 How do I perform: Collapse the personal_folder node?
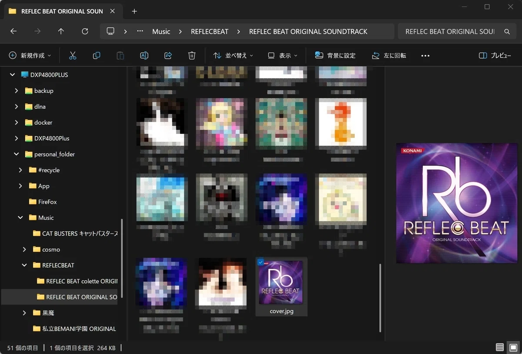pos(17,154)
